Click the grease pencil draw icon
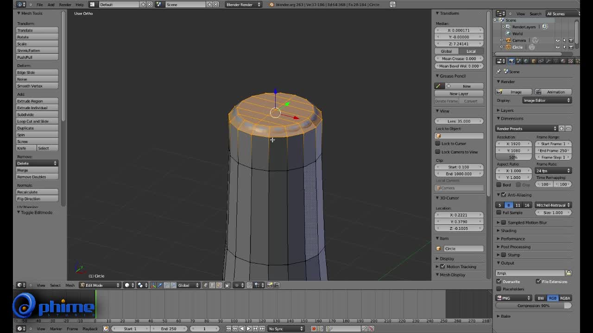 (x=438, y=86)
